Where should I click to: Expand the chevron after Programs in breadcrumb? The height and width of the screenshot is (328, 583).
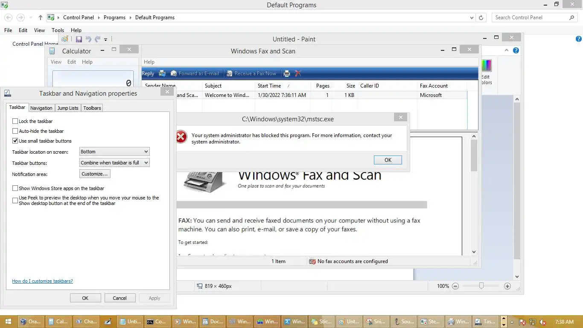click(130, 18)
